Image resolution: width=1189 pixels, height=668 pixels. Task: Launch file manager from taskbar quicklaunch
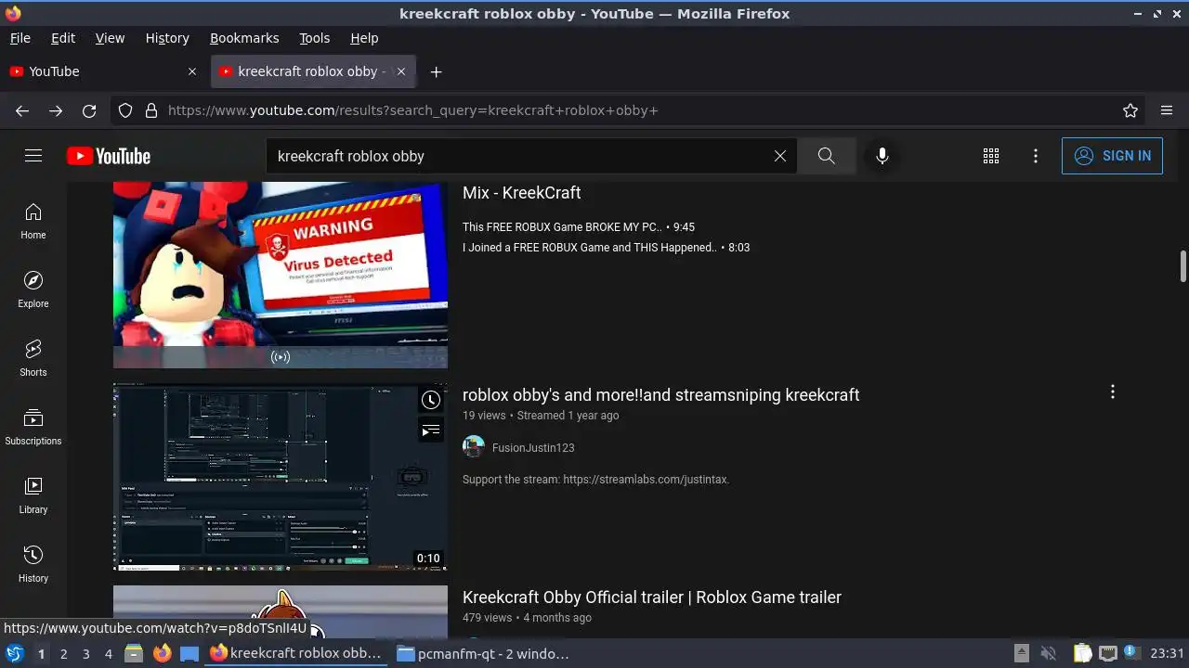[x=134, y=653]
